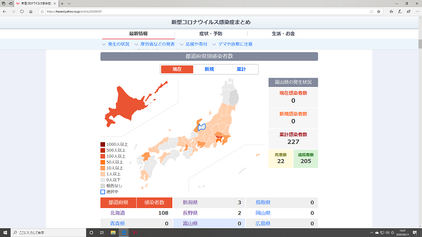Switch to 最新情報 tab
Image resolution: width=422 pixels, height=237 pixels.
click(x=138, y=34)
